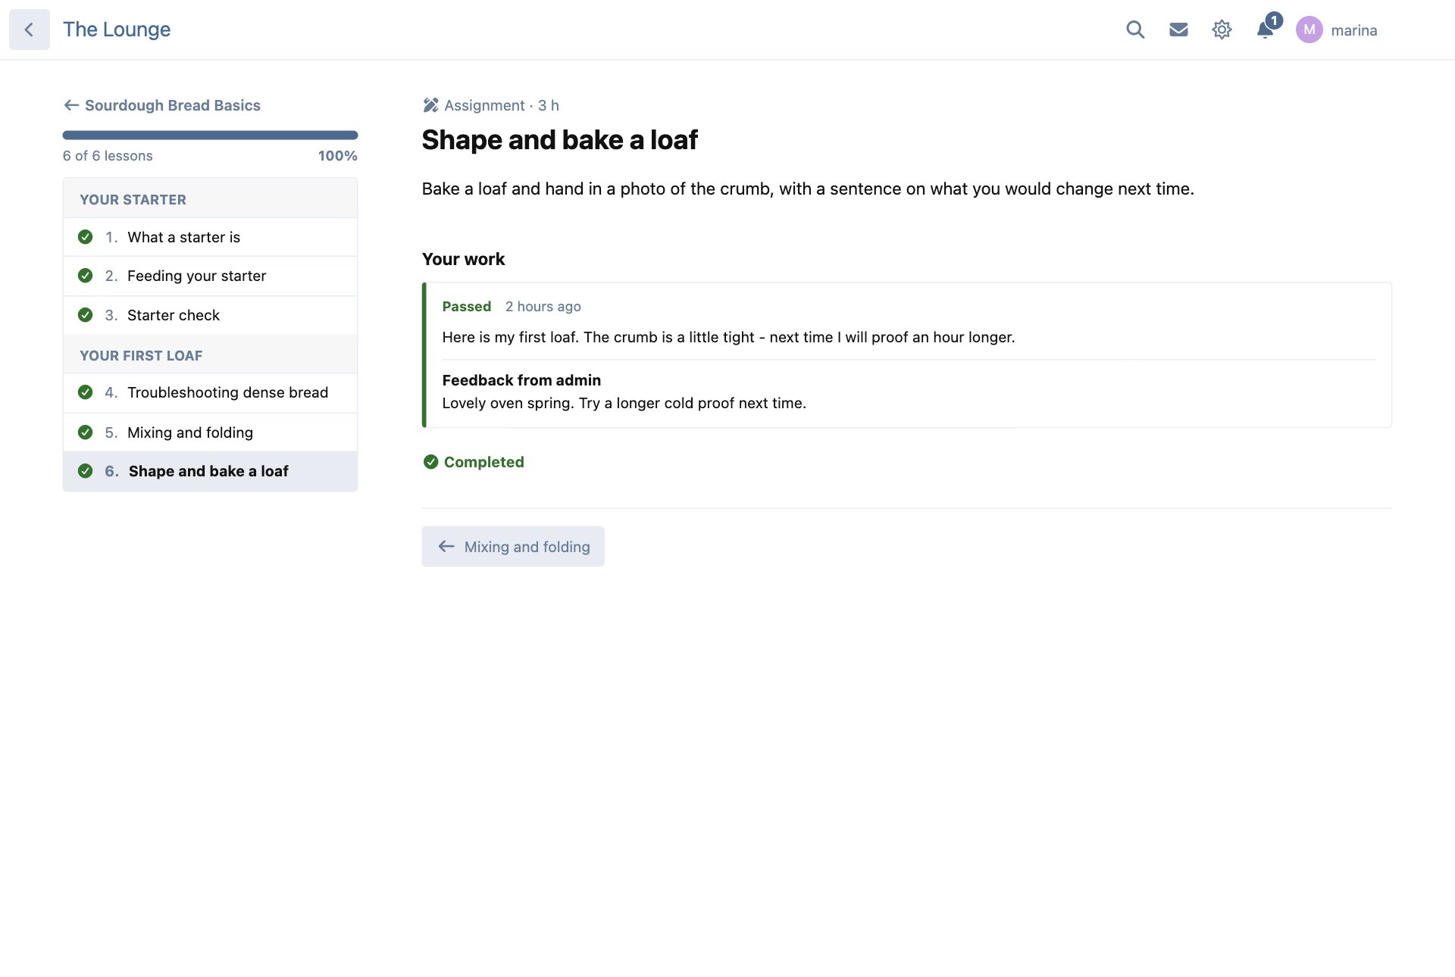This screenshot has height=977, width=1455.
Task: Click the 6 of 6 lessons text
Action: tap(108, 156)
